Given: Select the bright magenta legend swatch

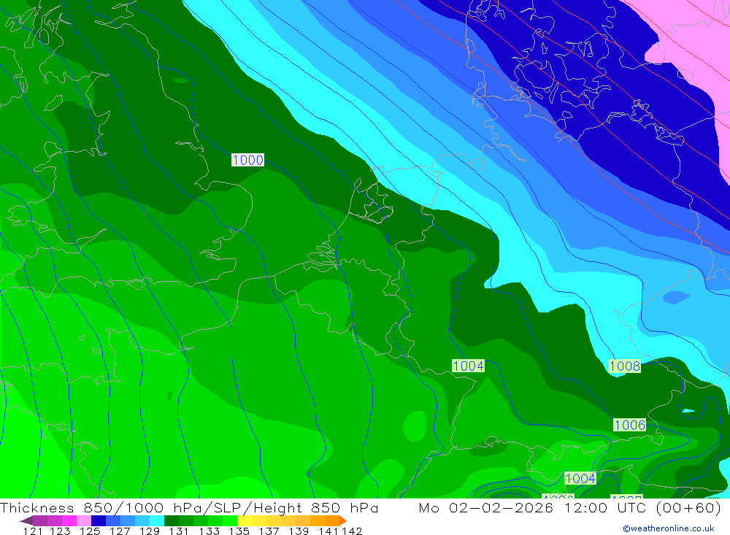Looking at the screenshot, I should click(69, 520).
